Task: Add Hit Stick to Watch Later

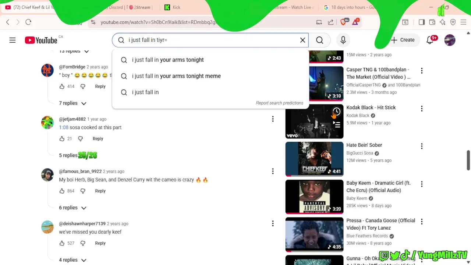Action: tap(336, 112)
